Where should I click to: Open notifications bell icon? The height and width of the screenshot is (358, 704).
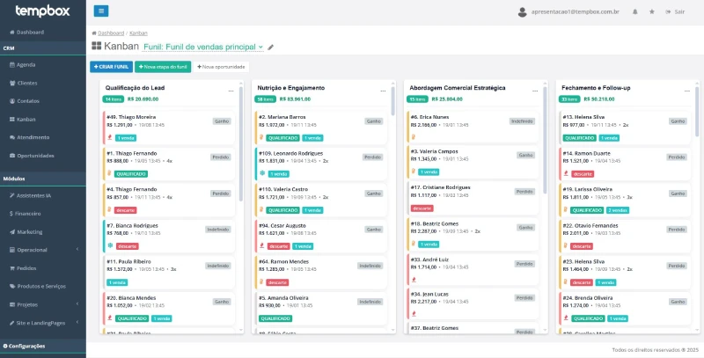click(x=634, y=11)
